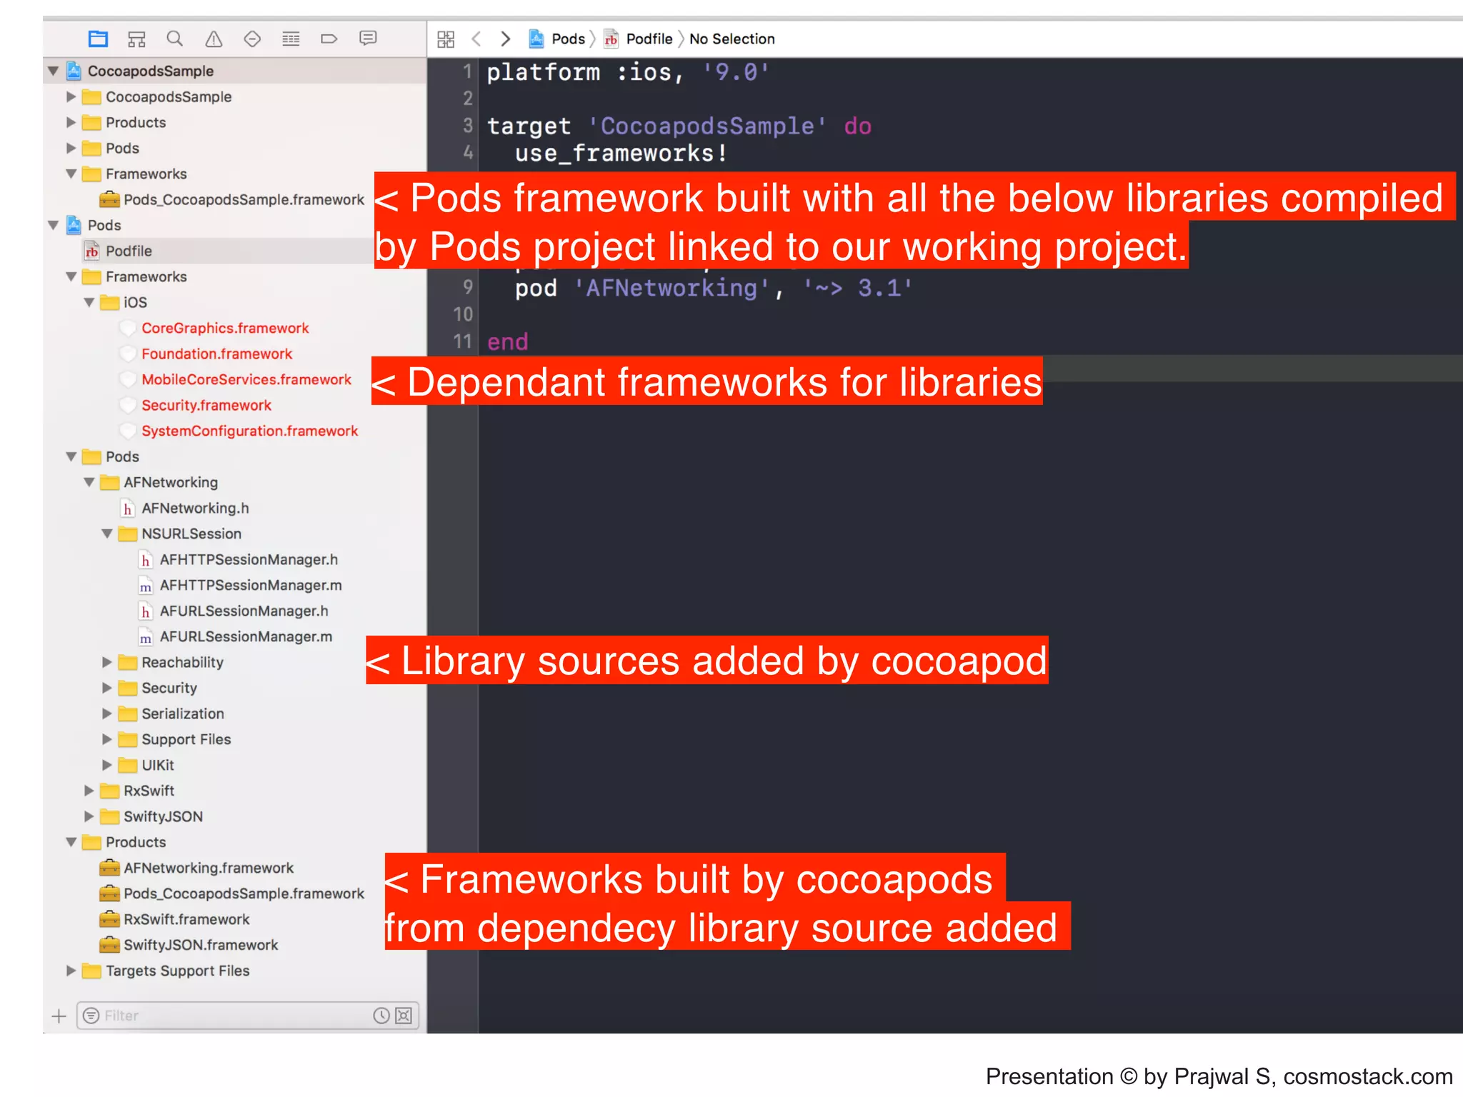Expand the SwiftyJSON group
This screenshot has height=1097, width=1463.
89,816
